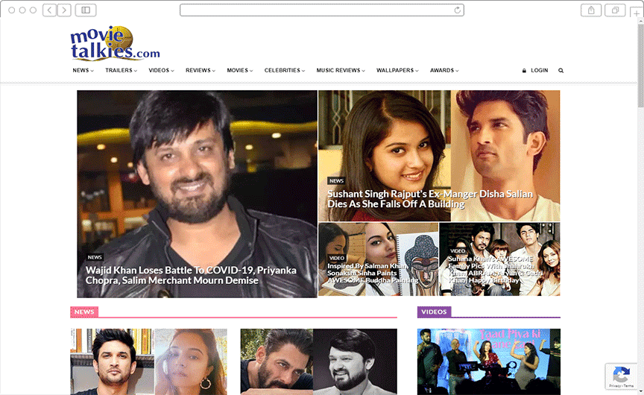
Task: Expand the News dropdown menu
Action: coord(83,71)
